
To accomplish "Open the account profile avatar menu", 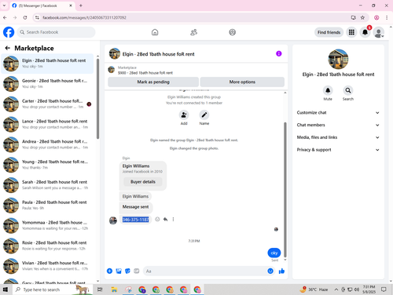I will (379, 32).
